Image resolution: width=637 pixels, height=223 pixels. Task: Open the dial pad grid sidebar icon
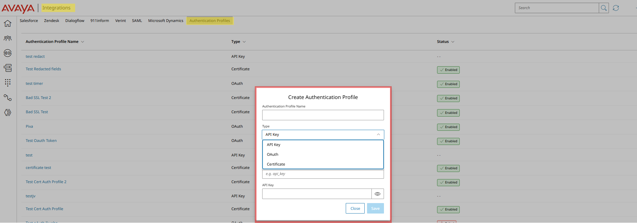(7, 83)
